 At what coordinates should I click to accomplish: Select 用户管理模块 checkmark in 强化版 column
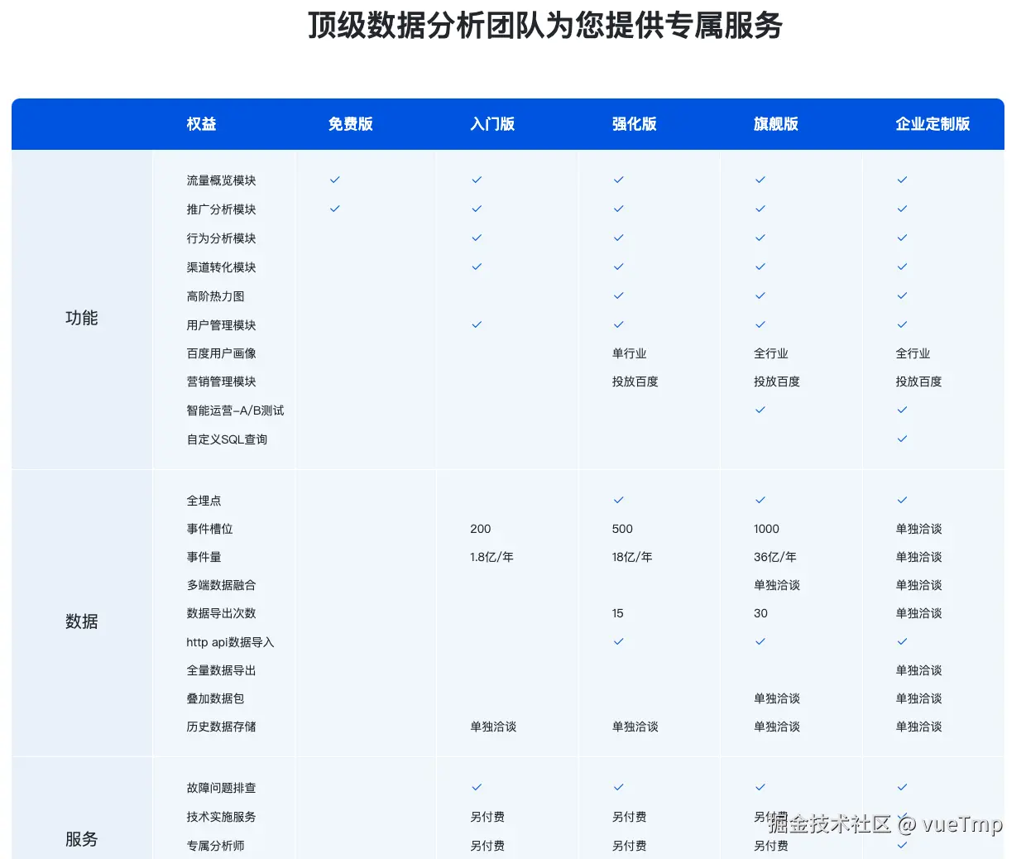[x=619, y=324]
